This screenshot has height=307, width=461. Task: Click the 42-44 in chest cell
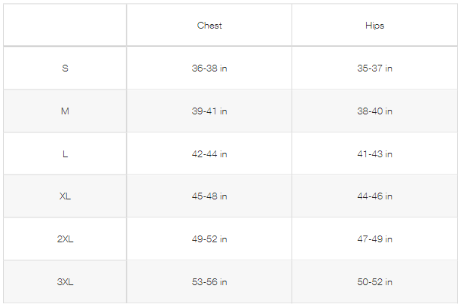pyautogui.click(x=209, y=154)
